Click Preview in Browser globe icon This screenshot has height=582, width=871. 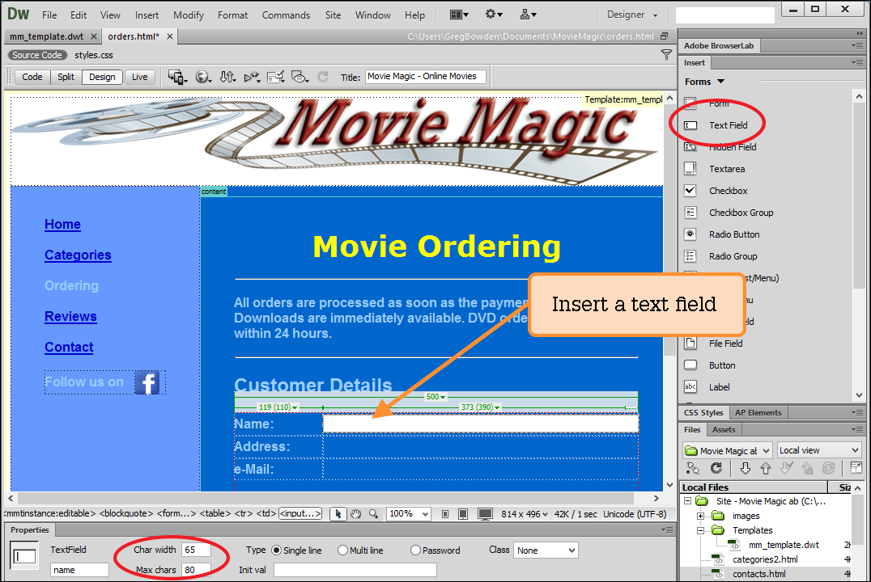coord(202,77)
